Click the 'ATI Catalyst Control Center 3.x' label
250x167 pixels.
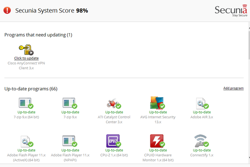click(x=114, y=119)
